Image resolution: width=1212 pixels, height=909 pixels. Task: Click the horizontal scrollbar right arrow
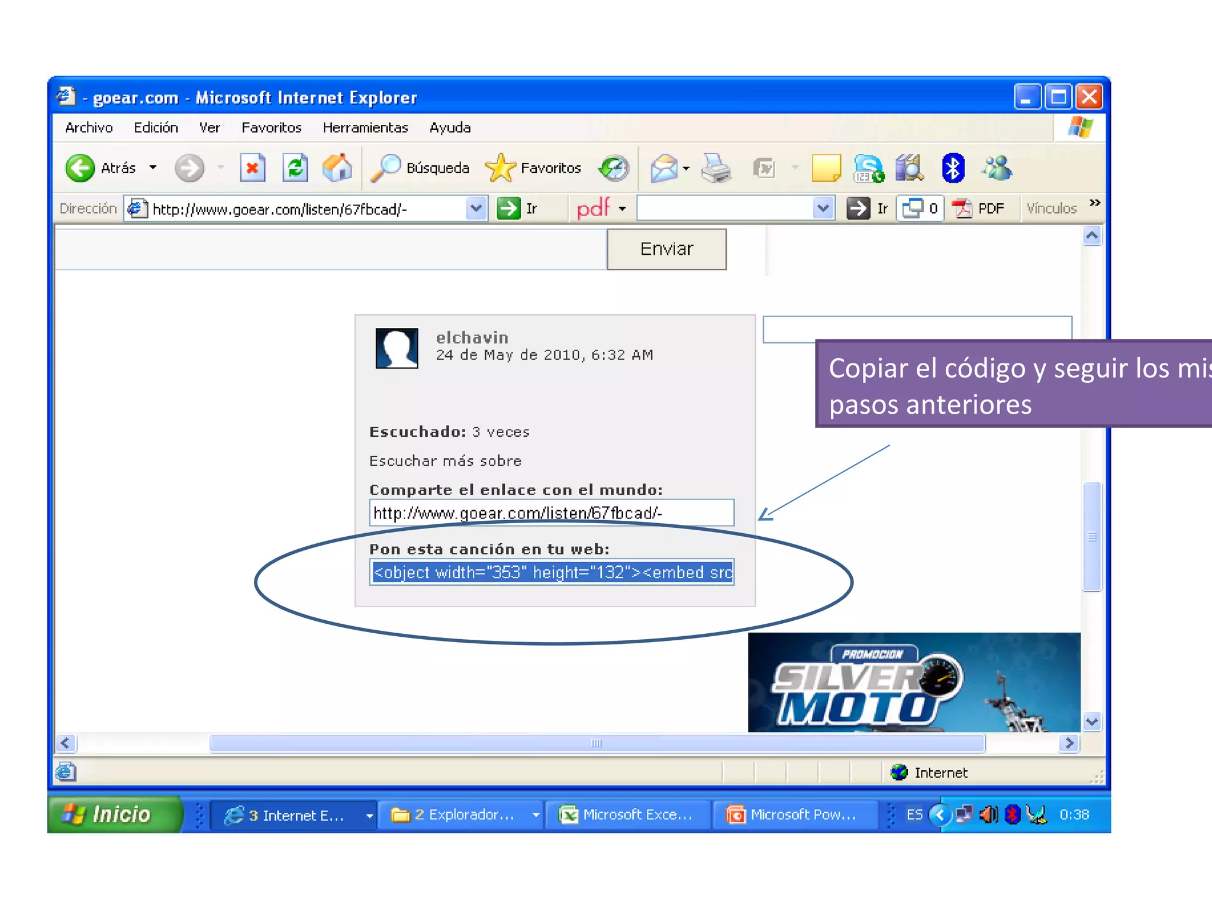[x=1069, y=743]
